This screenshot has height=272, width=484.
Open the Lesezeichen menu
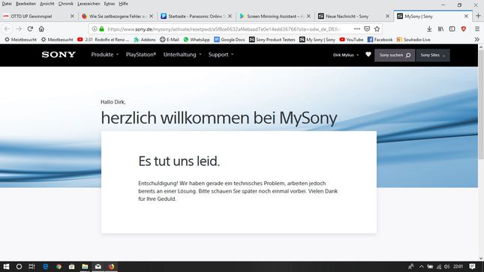89,4
